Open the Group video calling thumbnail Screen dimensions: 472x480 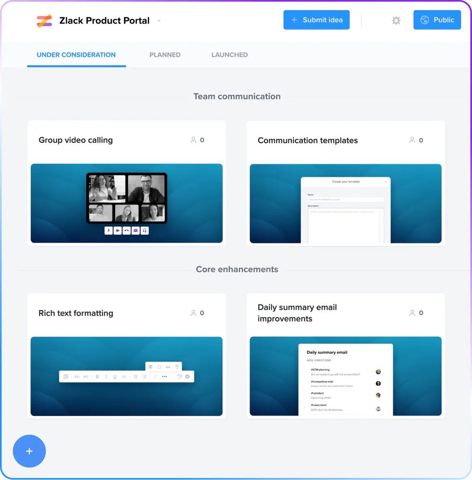point(127,203)
